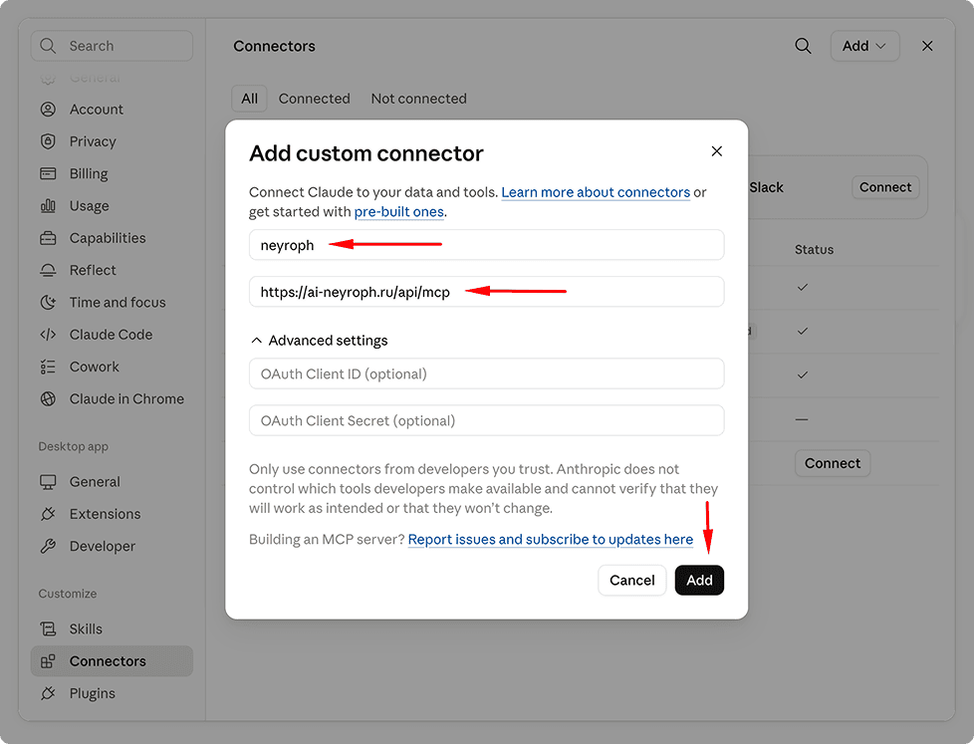Click the Skills scroll icon
Screen dimensions: 974x744
point(48,629)
